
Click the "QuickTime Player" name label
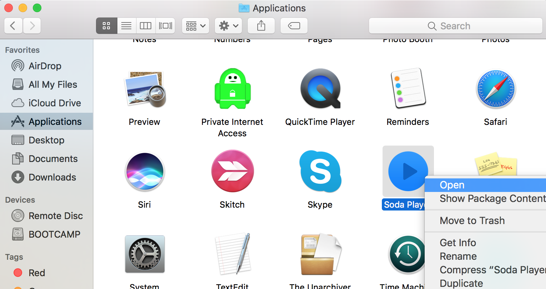(x=320, y=122)
